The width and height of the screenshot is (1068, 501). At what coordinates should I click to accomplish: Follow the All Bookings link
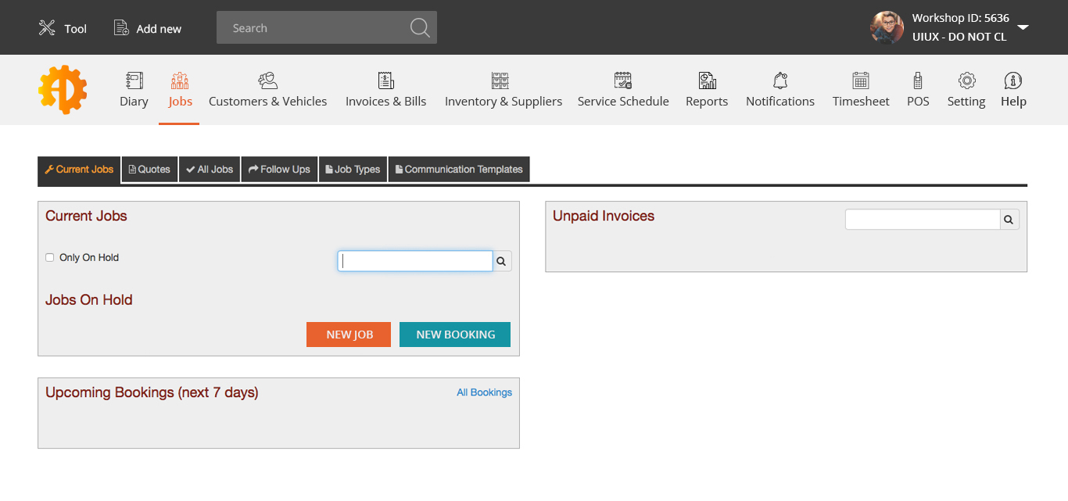coord(484,392)
